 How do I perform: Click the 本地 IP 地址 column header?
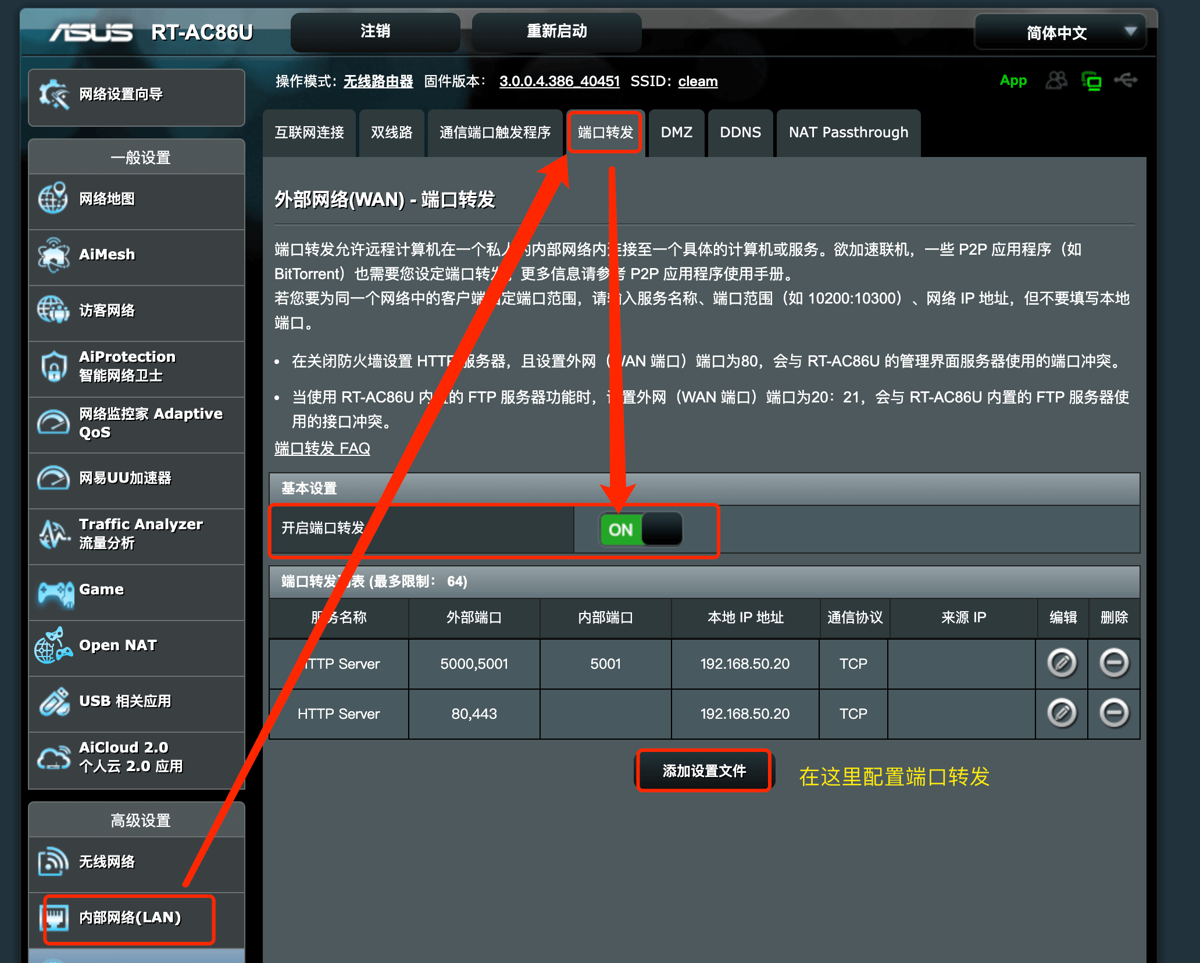pyautogui.click(x=745, y=618)
